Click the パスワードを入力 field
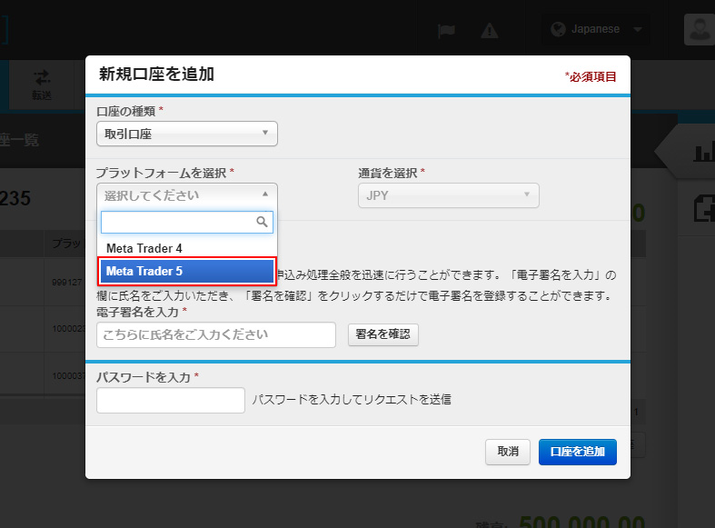 171,401
